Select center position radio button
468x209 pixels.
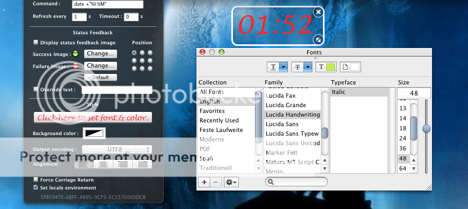tap(142, 61)
